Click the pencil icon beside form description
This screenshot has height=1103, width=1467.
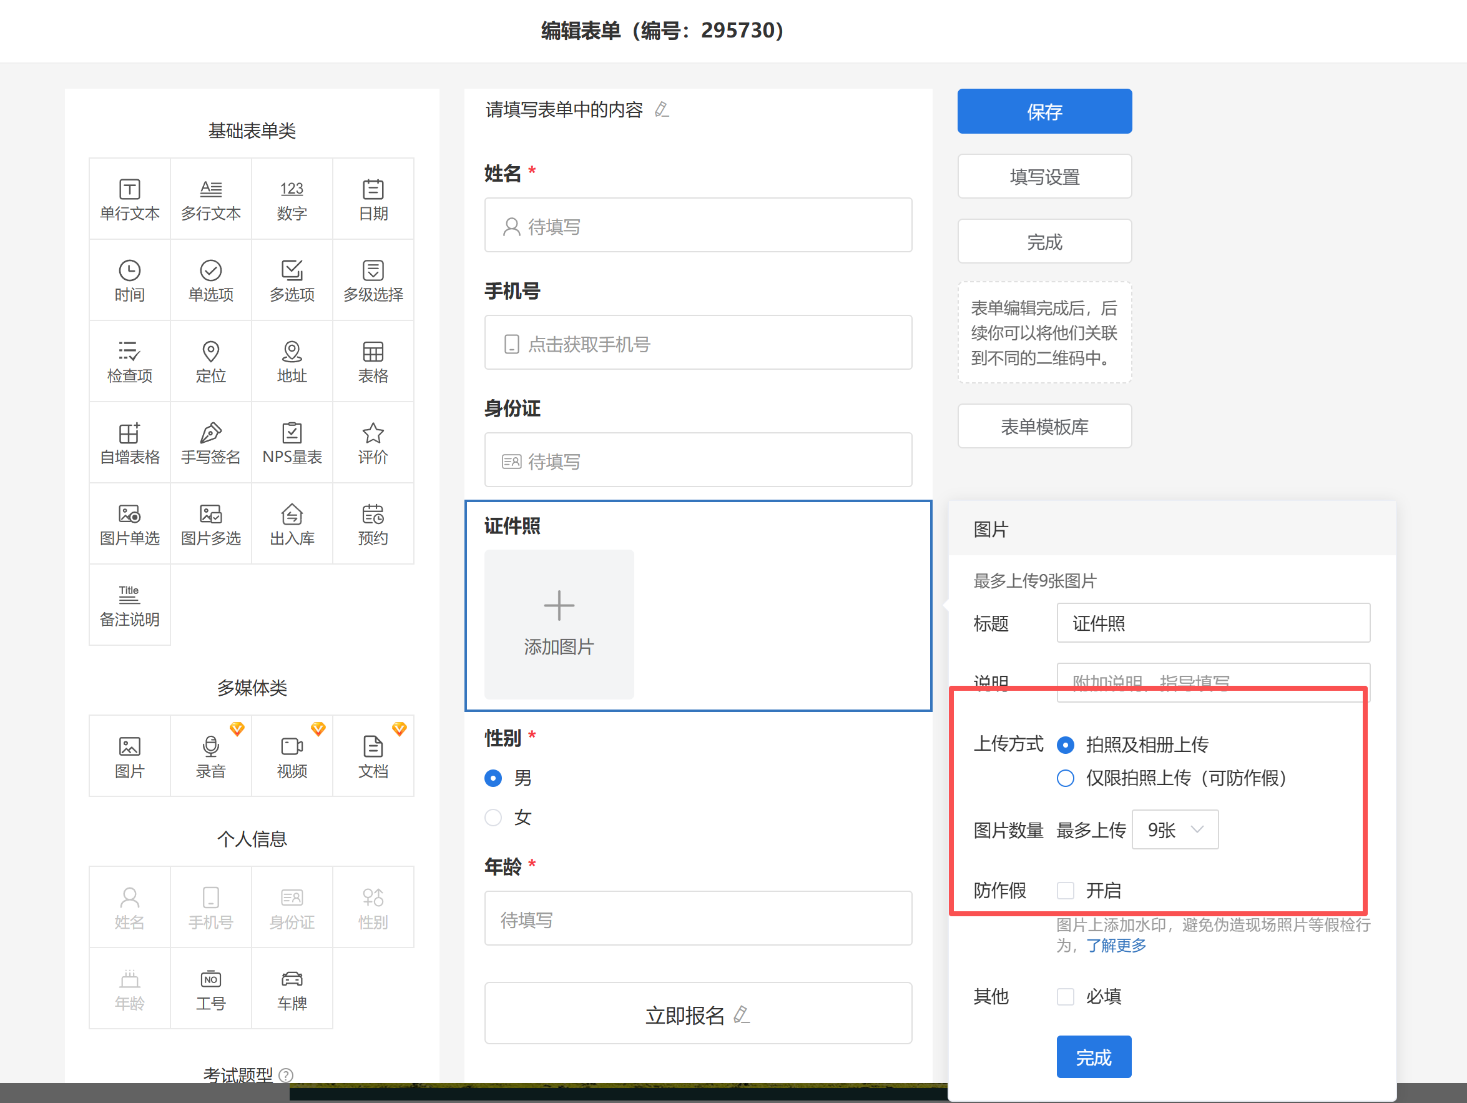coord(661,109)
